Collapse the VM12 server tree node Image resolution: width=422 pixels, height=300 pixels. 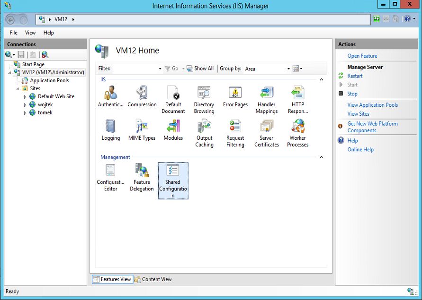[x=9, y=73]
